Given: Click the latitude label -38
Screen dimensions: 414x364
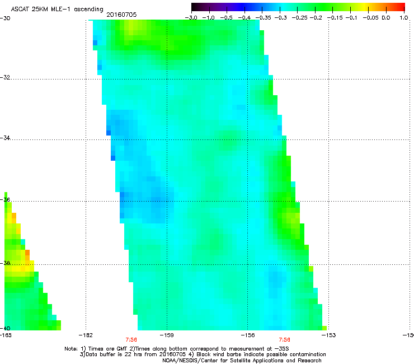Looking at the screenshot, I should (x=5, y=263).
